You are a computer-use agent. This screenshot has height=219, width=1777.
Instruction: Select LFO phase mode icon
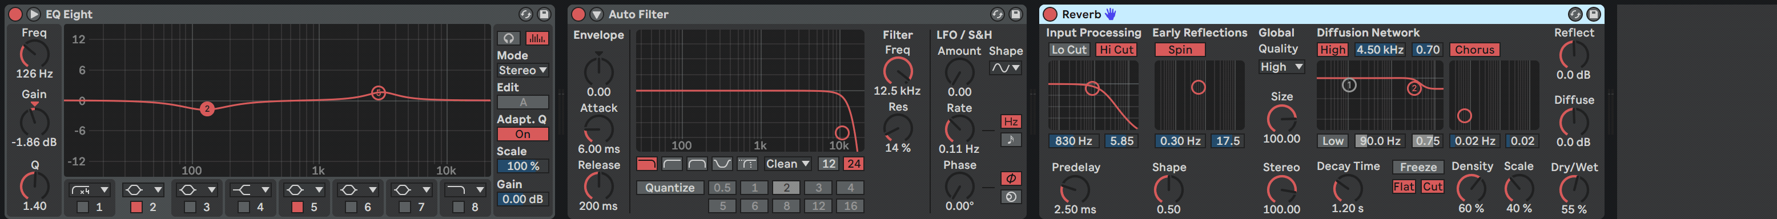pyautogui.click(x=1011, y=179)
